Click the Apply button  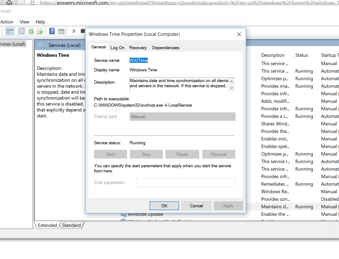tap(228, 206)
